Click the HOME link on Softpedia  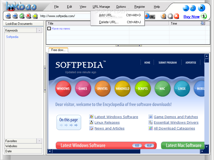coord(147,63)
